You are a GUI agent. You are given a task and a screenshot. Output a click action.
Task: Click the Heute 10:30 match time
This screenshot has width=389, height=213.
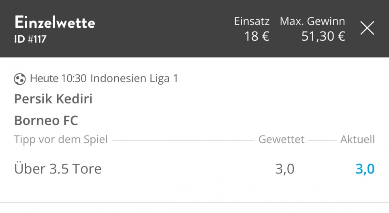click(x=58, y=78)
